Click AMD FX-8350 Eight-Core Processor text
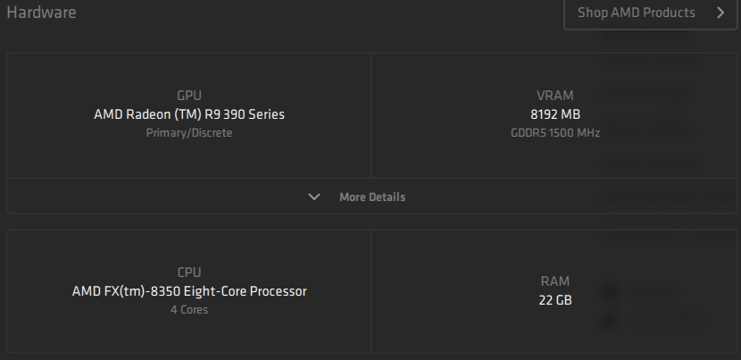This screenshot has width=741, height=360. [189, 291]
